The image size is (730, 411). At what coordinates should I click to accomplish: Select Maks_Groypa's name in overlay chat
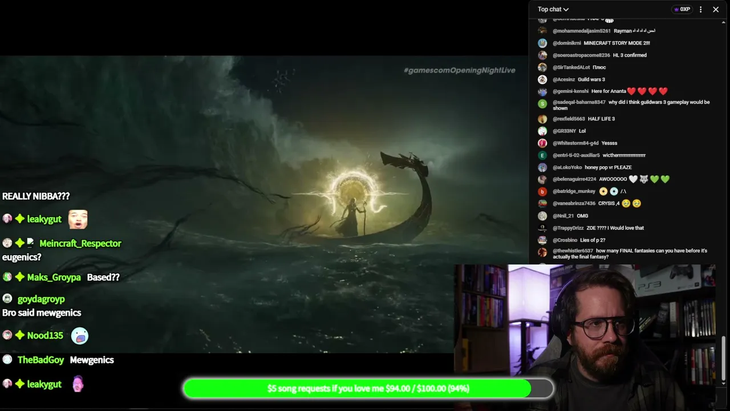[54, 277]
